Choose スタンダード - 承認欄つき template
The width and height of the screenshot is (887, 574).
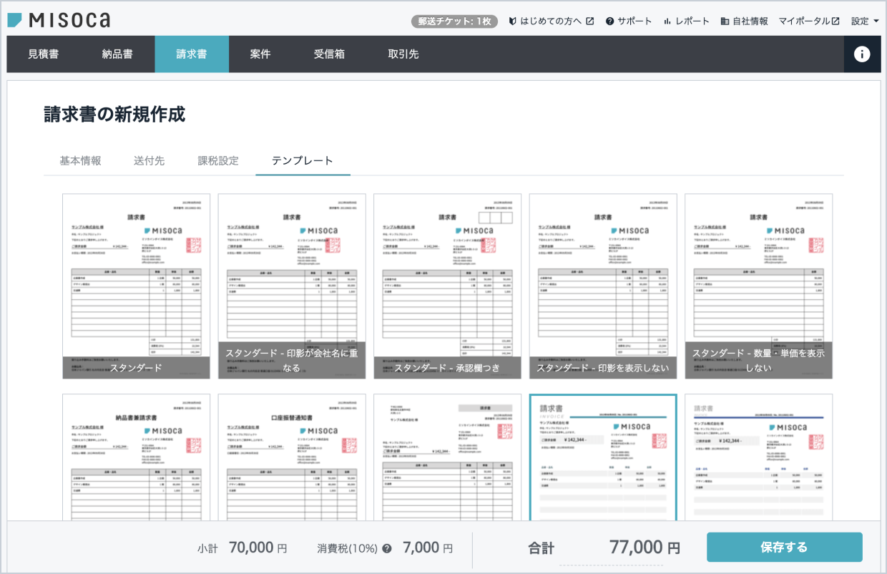pos(447,286)
